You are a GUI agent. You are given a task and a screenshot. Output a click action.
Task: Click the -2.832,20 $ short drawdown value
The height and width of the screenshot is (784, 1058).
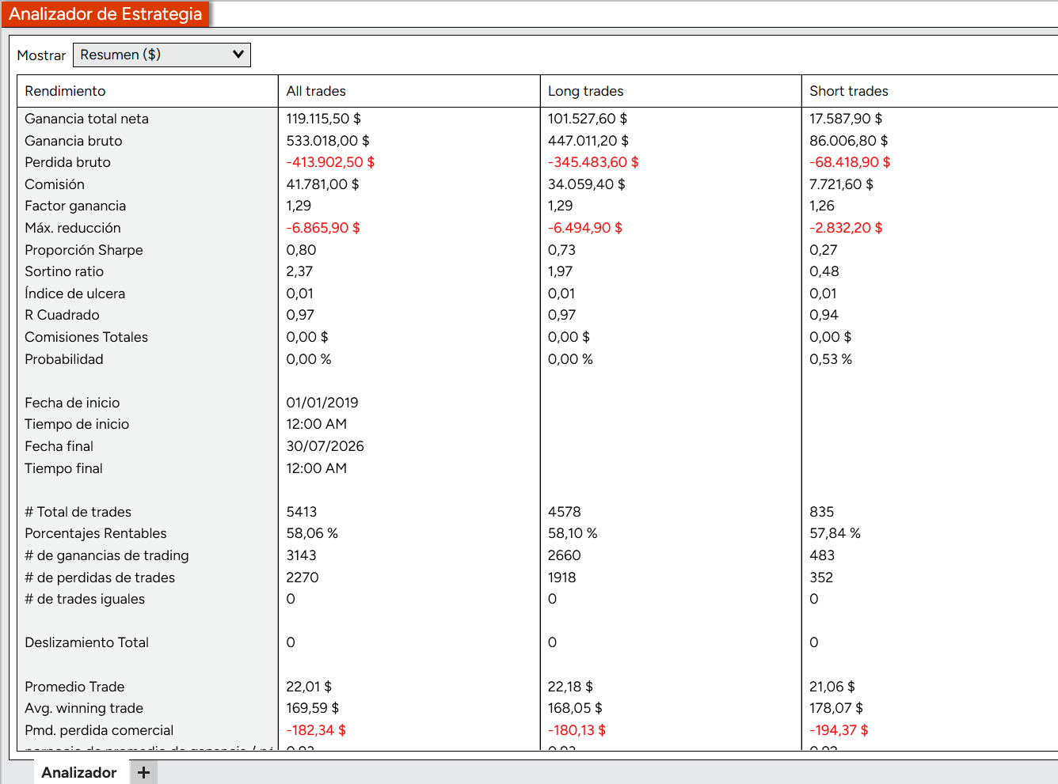[x=845, y=228]
